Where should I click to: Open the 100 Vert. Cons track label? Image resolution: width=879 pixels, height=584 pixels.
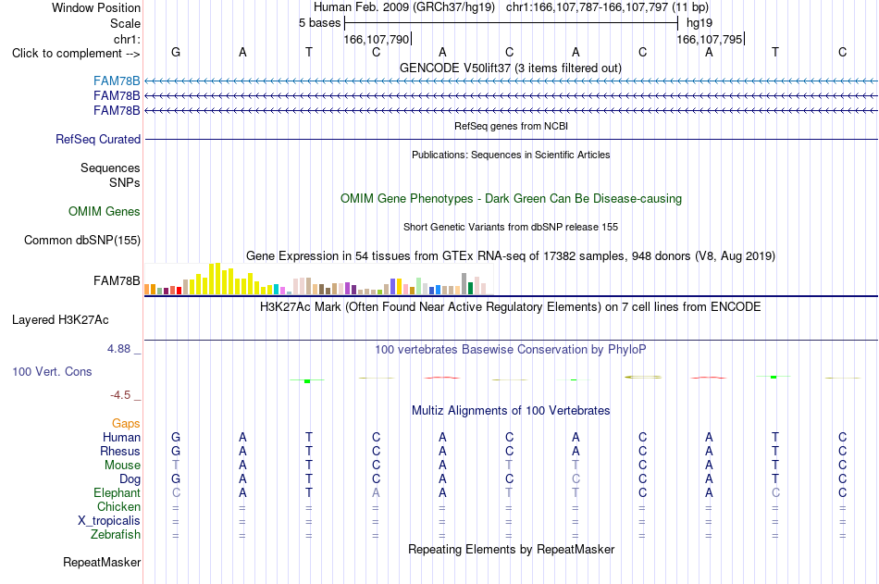[x=52, y=371]
